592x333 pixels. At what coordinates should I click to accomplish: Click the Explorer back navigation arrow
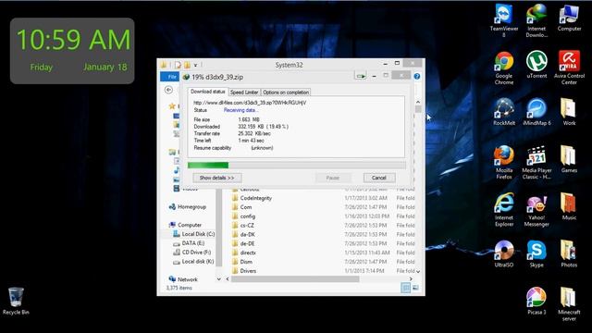tap(168, 90)
